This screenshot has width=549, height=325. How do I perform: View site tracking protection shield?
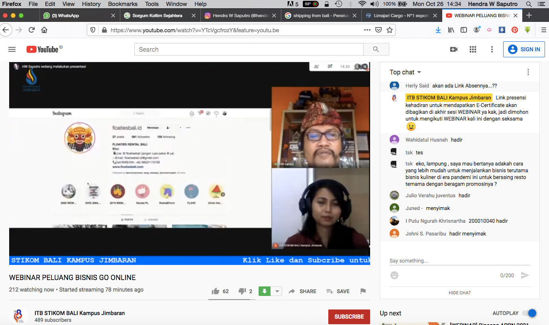pyautogui.click(x=93, y=30)
